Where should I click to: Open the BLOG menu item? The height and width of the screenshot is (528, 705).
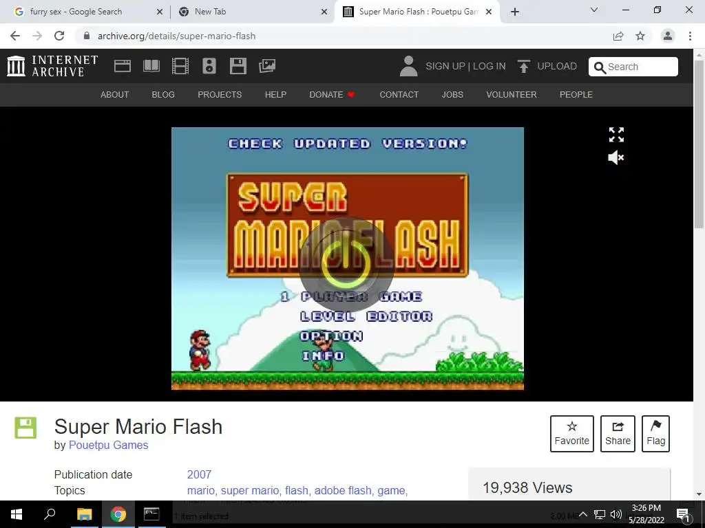point(163,95)
